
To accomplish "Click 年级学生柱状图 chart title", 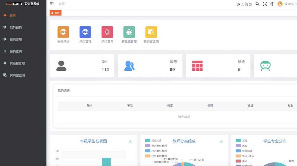I will click(x=93, y=141).
